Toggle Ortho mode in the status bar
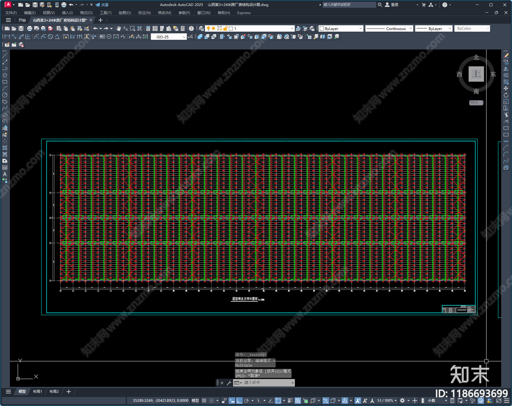The height and width of the screenshot is (406, 512). coord(239,401)
